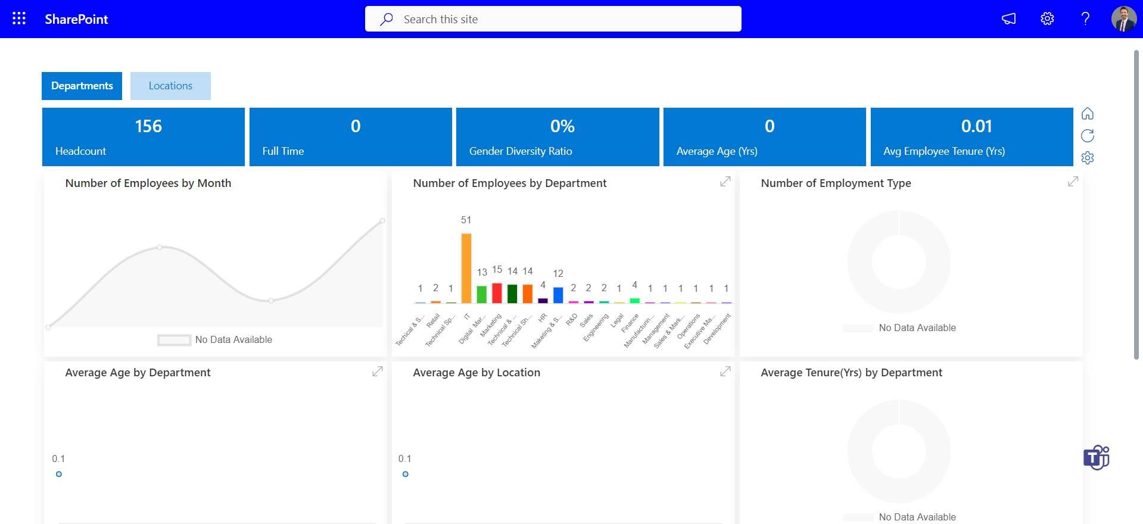This screenshot has height=524, width=1143.
Task: Click No Data Available legend under Average Tenure
Action: (899, 517)
